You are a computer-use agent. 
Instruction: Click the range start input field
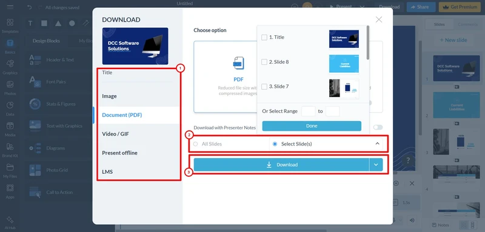coord(308,111)
